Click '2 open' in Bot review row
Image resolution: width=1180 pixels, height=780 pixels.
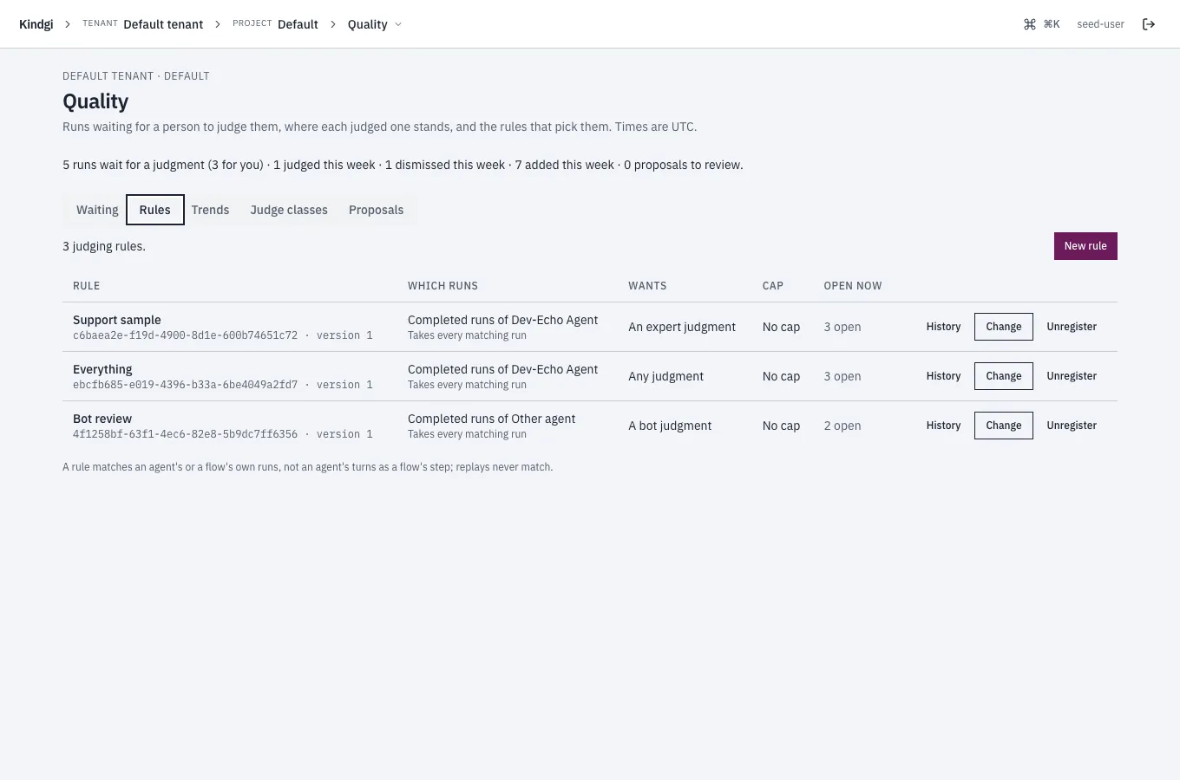tap(842, 426)
